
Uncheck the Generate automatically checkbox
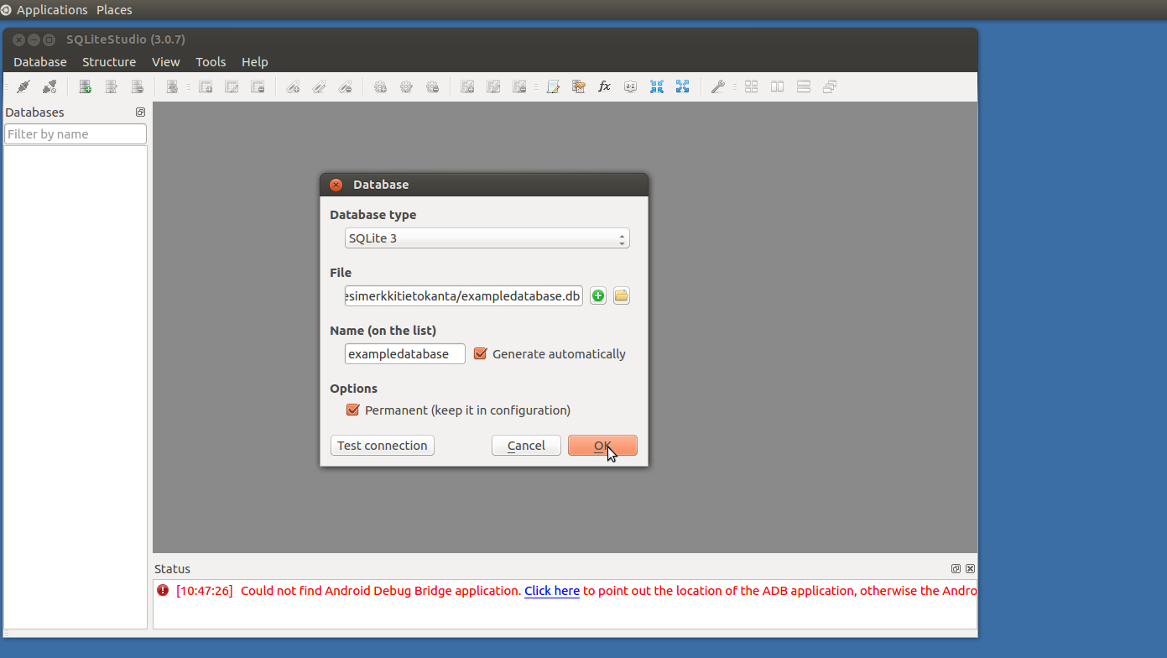(x=480, y=354)
